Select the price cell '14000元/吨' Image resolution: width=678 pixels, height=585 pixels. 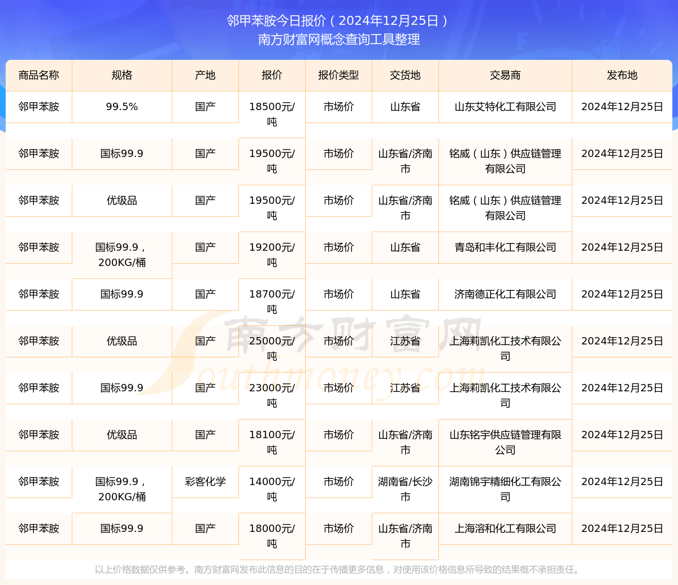click(272, 490)
